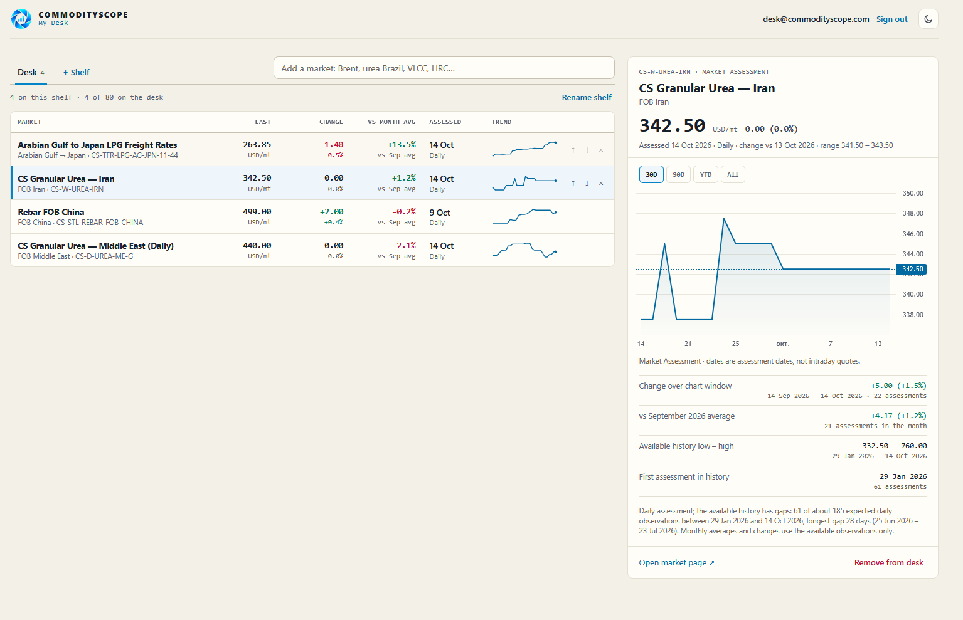The image size is (963, 620).
Task: Click Rename shelf link
Action: point(587,97)
